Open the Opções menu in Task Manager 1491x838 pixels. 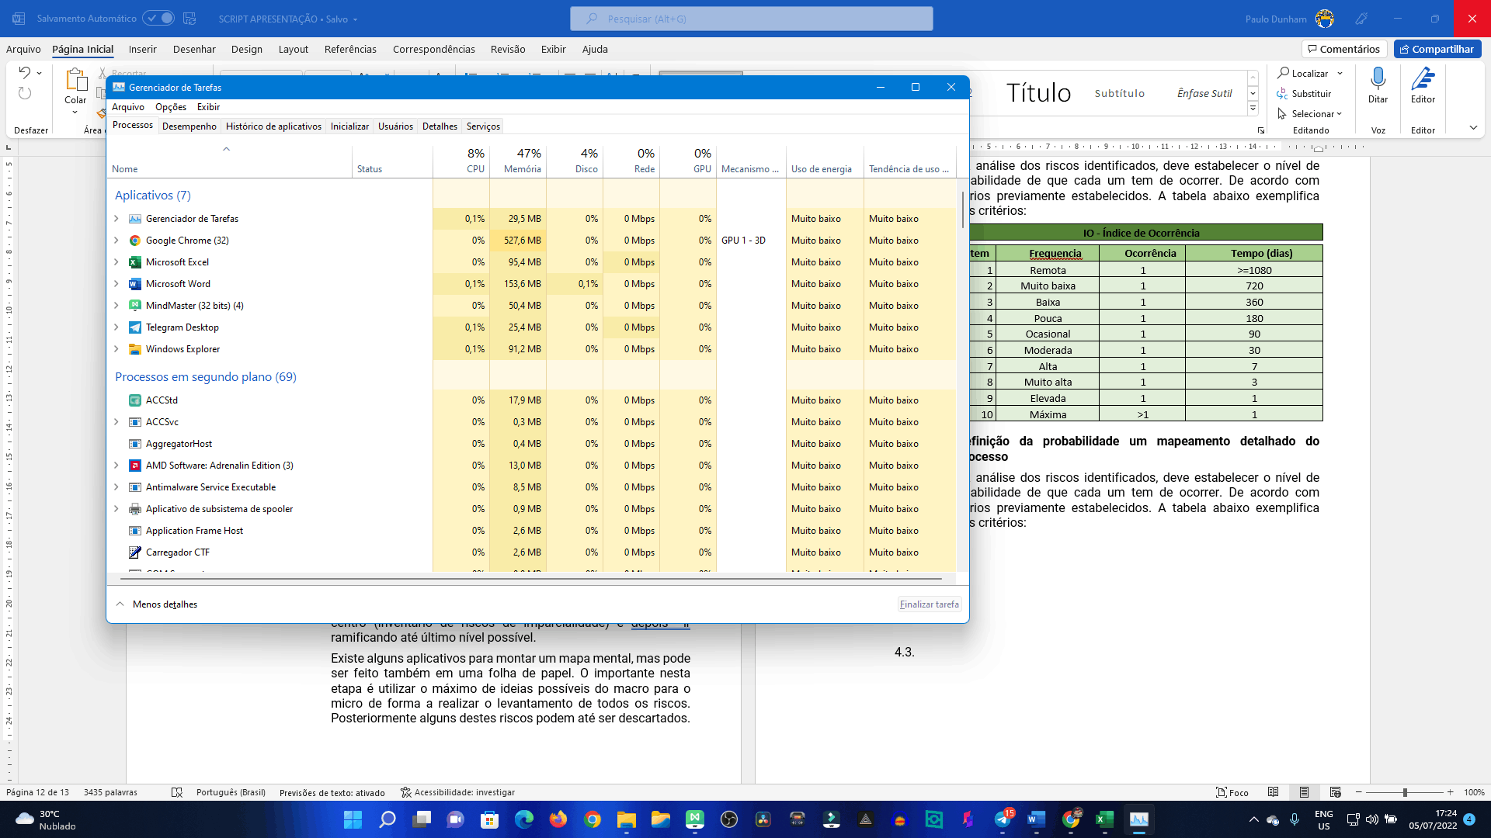(x=171, y=107)
